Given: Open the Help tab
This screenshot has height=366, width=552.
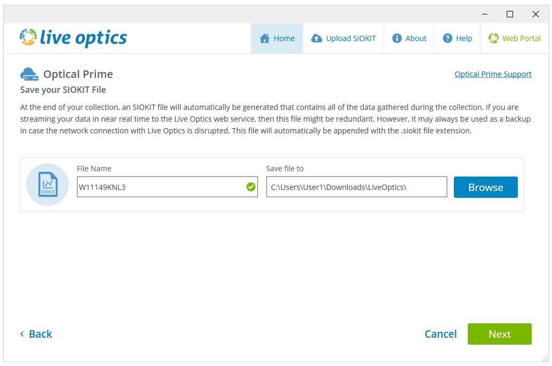Looking at the screenshot, I should [x=458, y=38].
